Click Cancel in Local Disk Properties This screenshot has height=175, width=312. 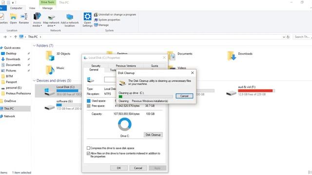tap(138, 168)
